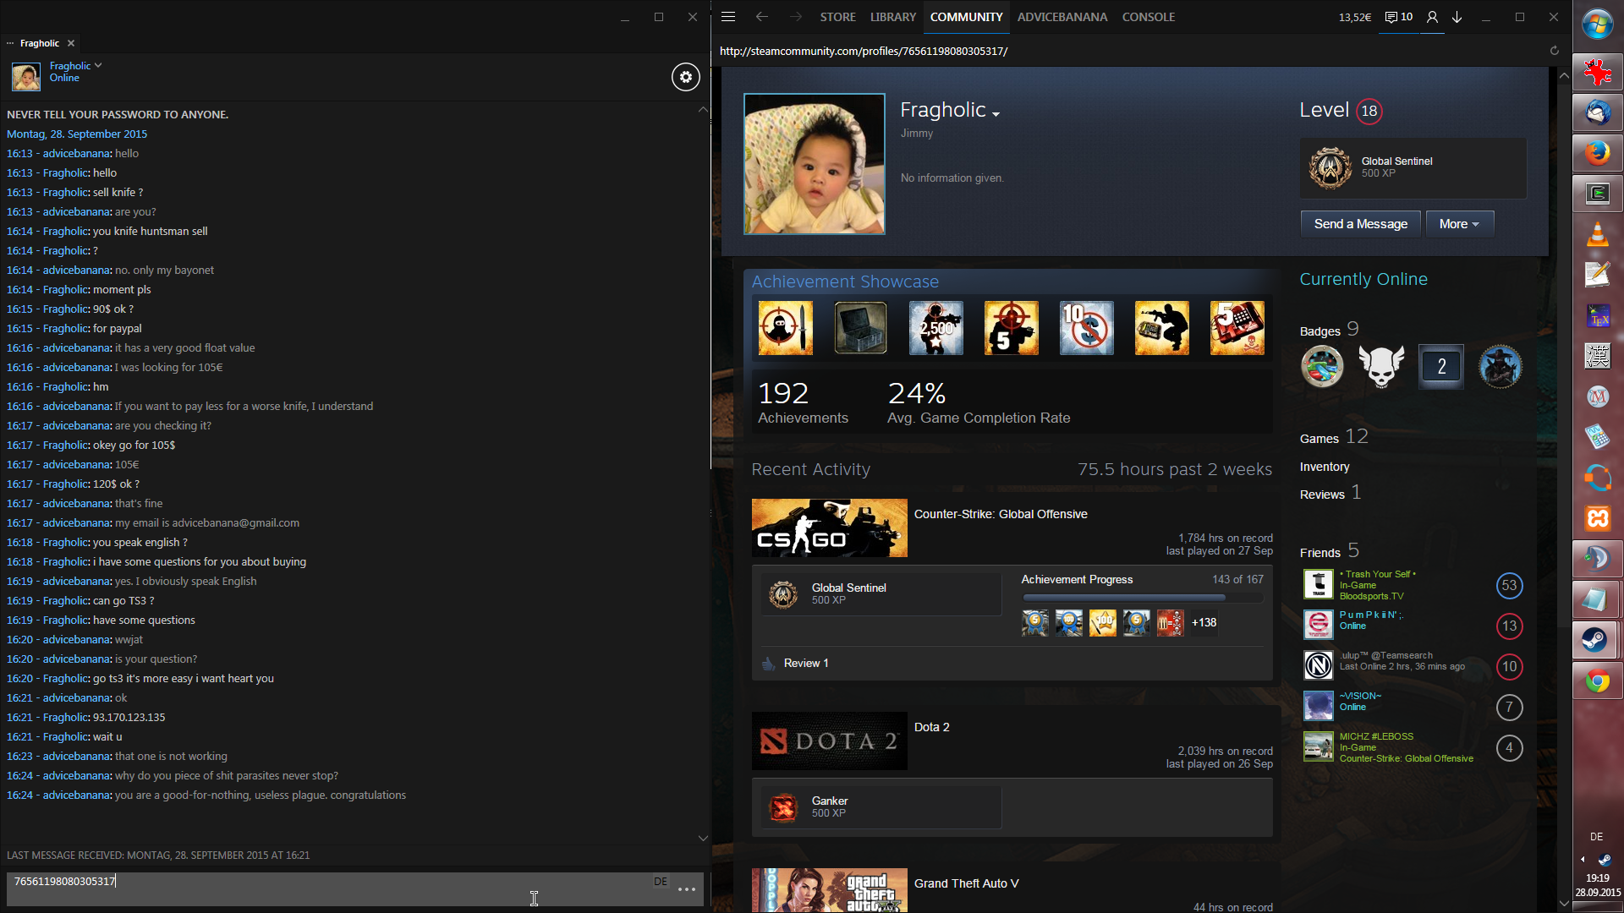Image resolution: width=1624 pixels, height=913 pixels.
Task: Reload the page with the refresh icon
Action: pyautogui.click(x=1554, y=51)
